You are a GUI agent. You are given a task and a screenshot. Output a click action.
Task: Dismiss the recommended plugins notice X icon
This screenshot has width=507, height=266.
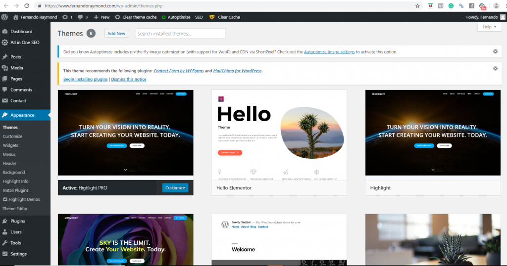pyautogui.click(x=495, y=68)
